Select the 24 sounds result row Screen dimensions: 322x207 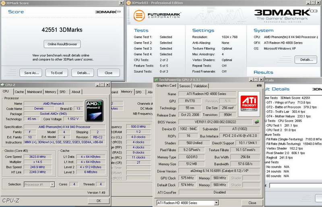coord(278,171)
